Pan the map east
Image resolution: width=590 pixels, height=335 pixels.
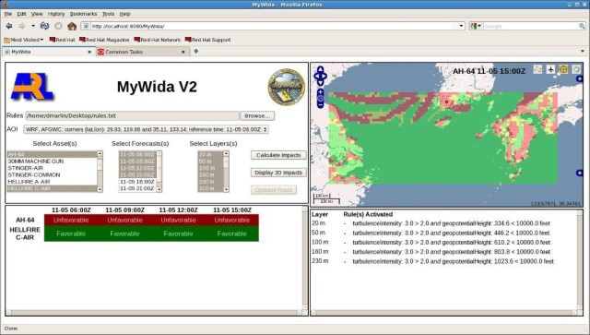324,76
